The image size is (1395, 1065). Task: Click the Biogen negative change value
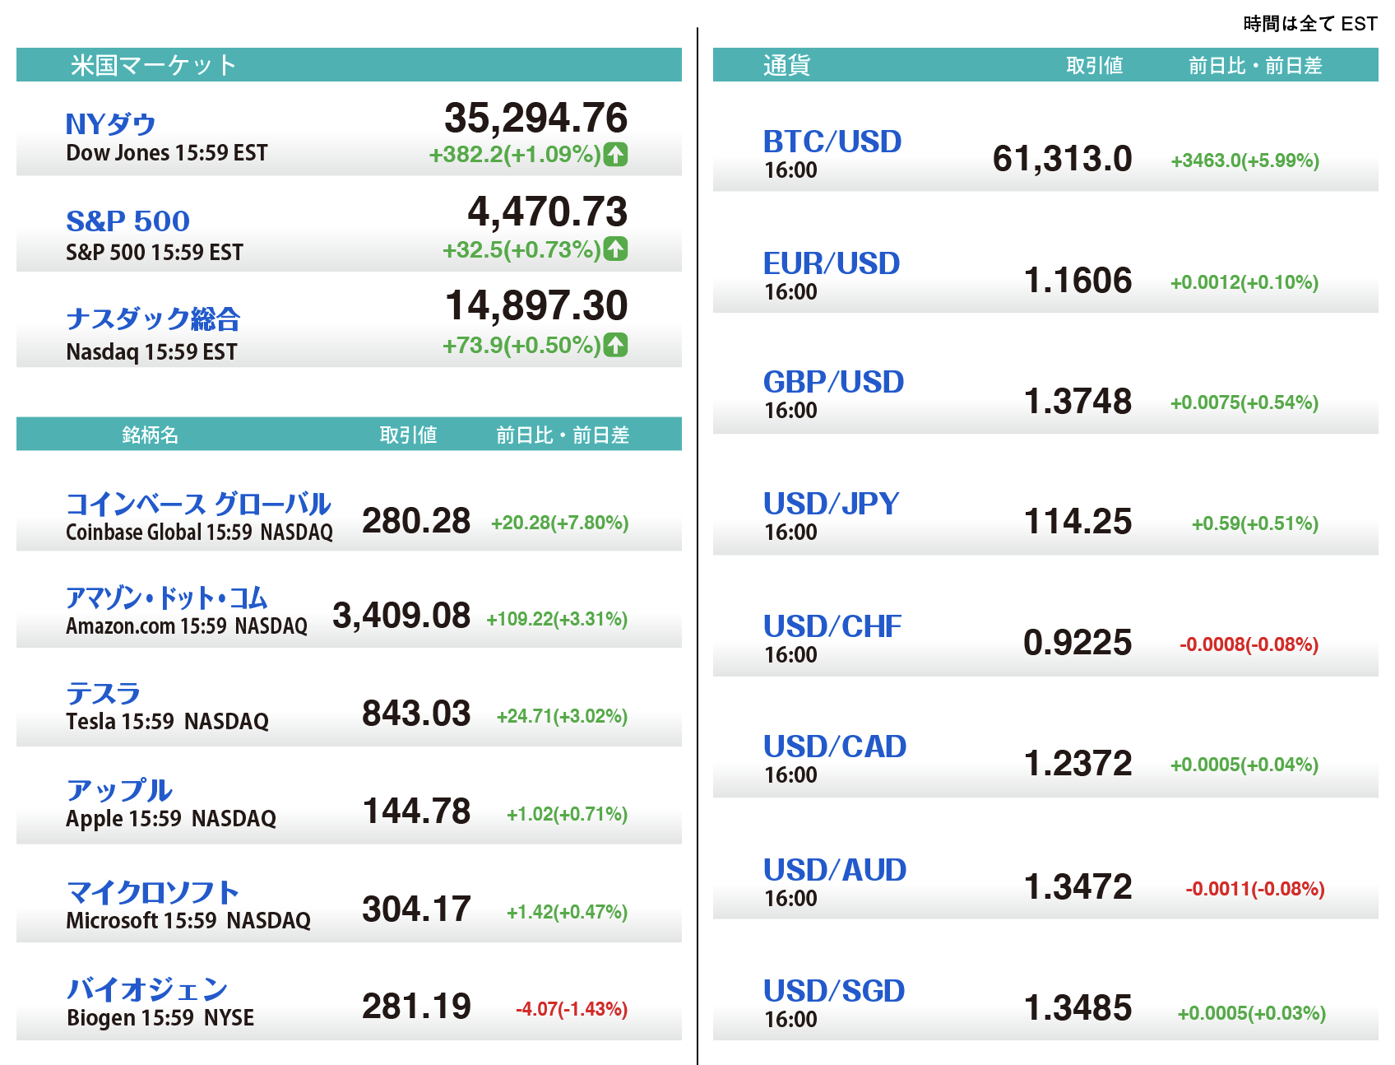[x=571, y=1009]
